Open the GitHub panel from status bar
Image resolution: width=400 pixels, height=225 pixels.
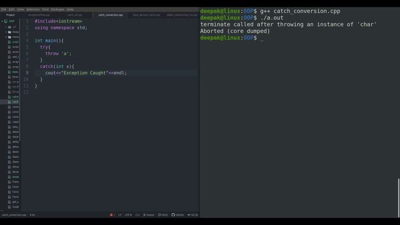[177, 215]
